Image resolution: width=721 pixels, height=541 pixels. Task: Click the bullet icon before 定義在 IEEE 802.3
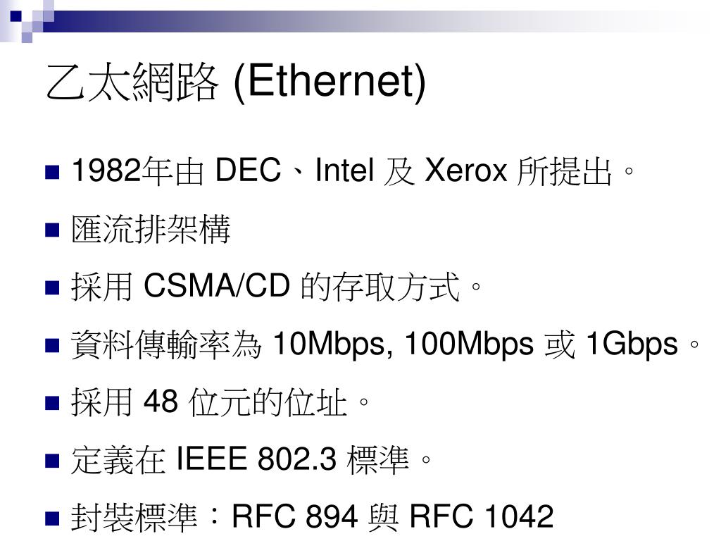[x=52, y=460]
